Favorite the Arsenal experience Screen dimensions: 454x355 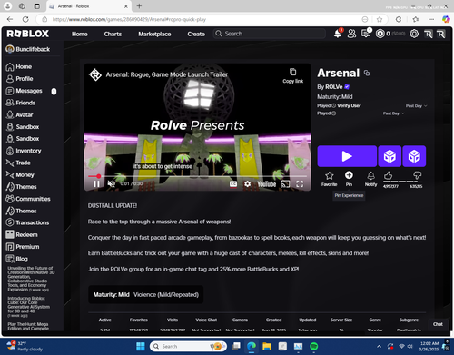(330, 179)
